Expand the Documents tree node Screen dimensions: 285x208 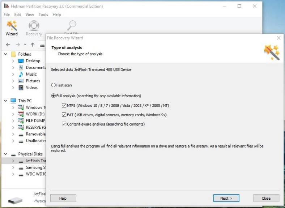click(x=13, y=68)
